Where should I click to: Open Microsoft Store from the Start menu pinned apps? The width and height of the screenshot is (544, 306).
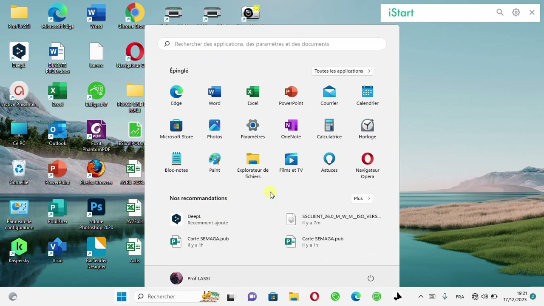pos(176,129)
